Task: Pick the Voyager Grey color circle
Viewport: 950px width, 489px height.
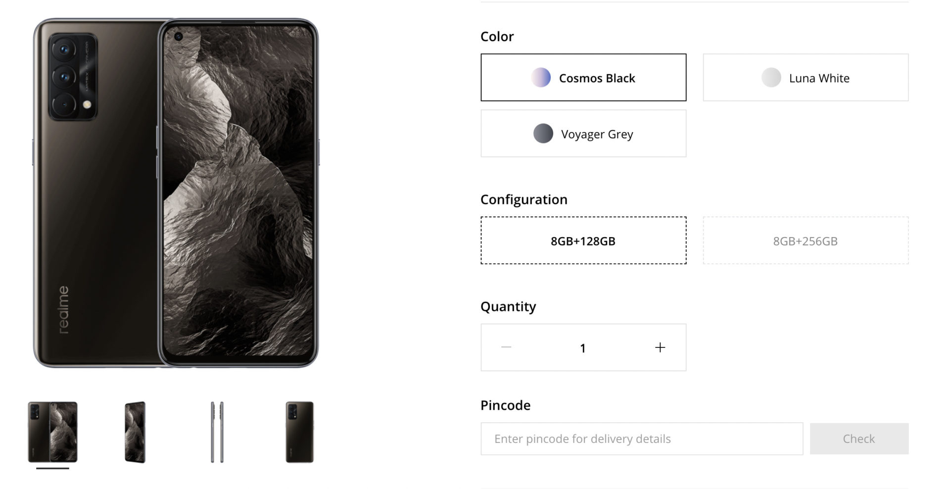Action: 543,134
